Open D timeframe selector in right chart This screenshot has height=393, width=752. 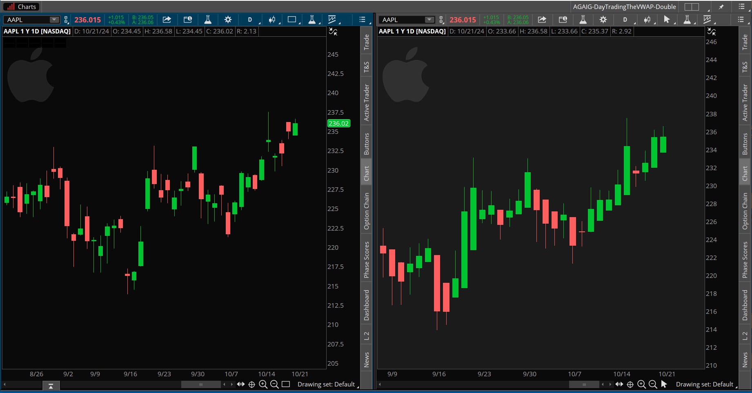click(625, 20)
